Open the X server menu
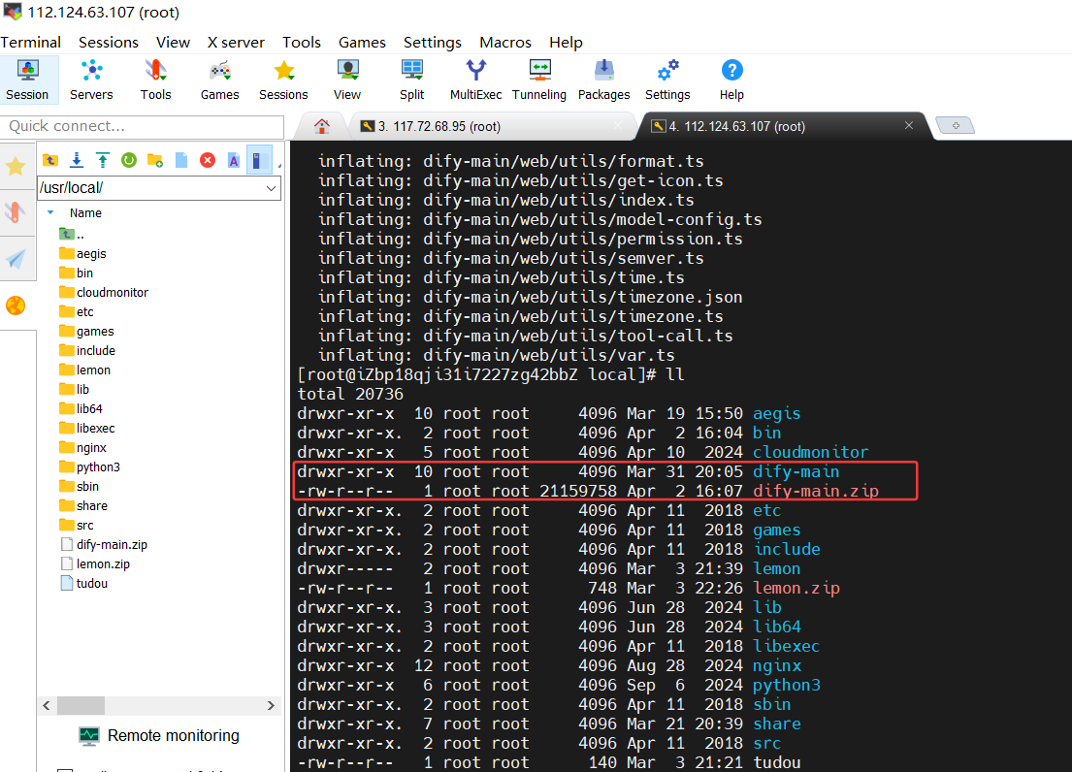The width and height of the screenshot is (1072, 772). pos(236,43)
